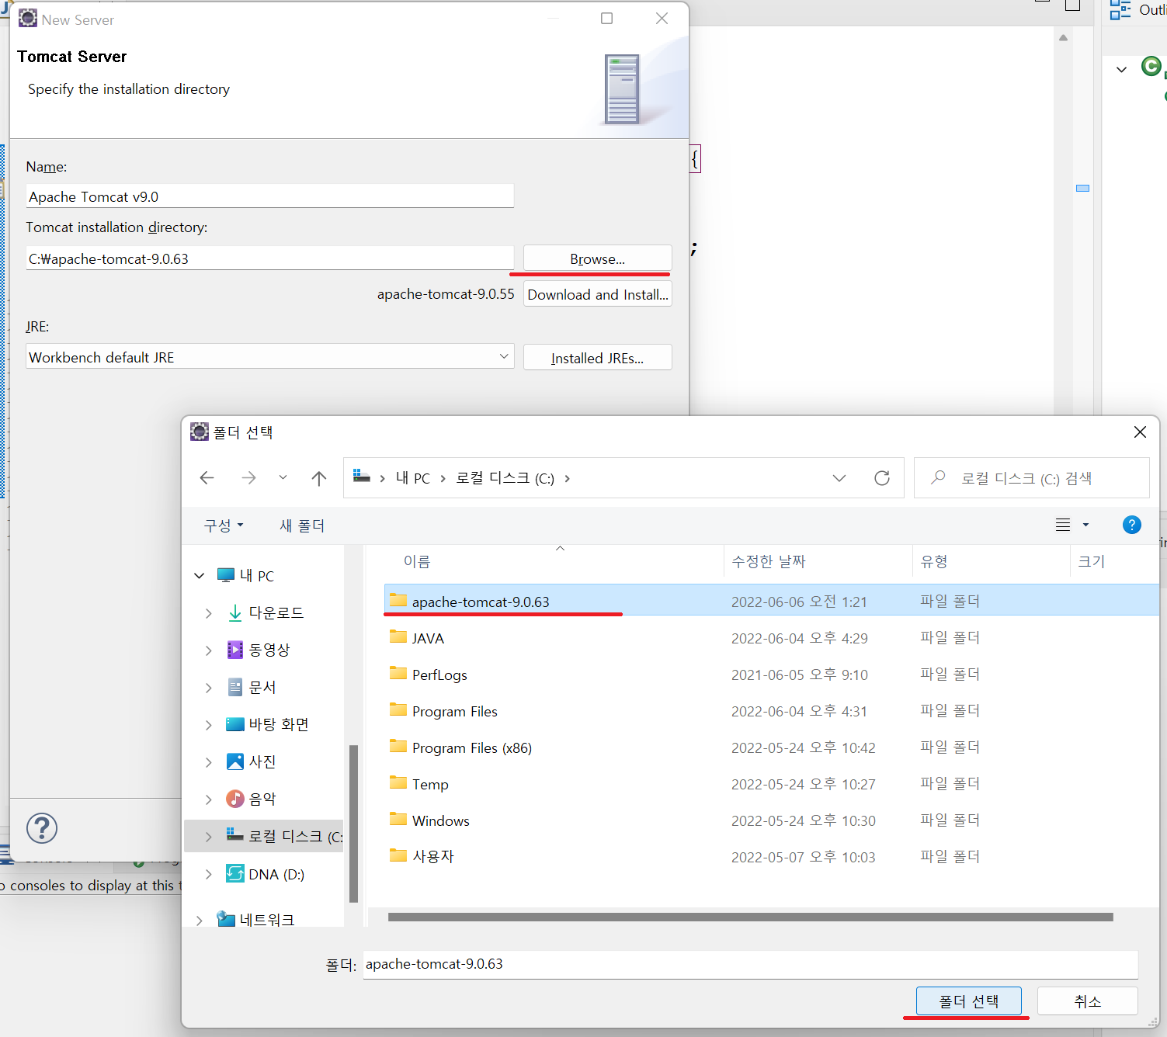1167x1037 pixels.
Task: Open New Server help icon
Action: click(x=42, y=828)
